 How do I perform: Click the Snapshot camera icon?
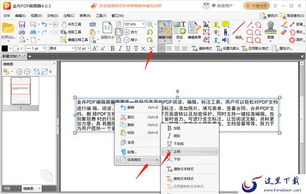click(92, 24)
